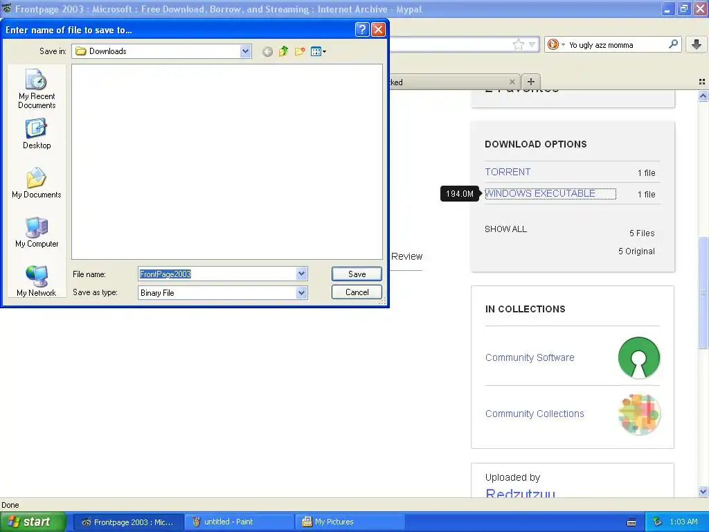Click the page scrollbar down arrow
Viewport: 709px width, 532px height.
click(703, 491)
